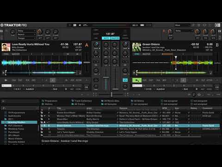Viewport: 222px width, 167px height.
Task: Click the CUE button on deck A
Action: pyautogui.click(x=14, y=80)
